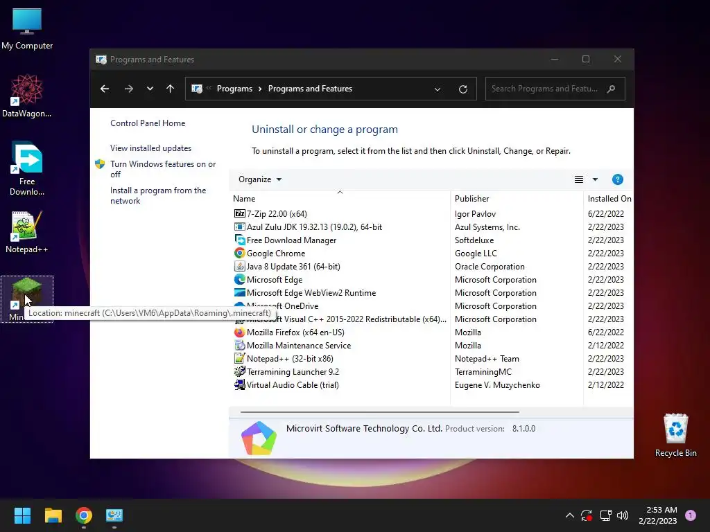710x532 pixels.
Task: Expand address bar history dropdown
Action: click(438, 89)
